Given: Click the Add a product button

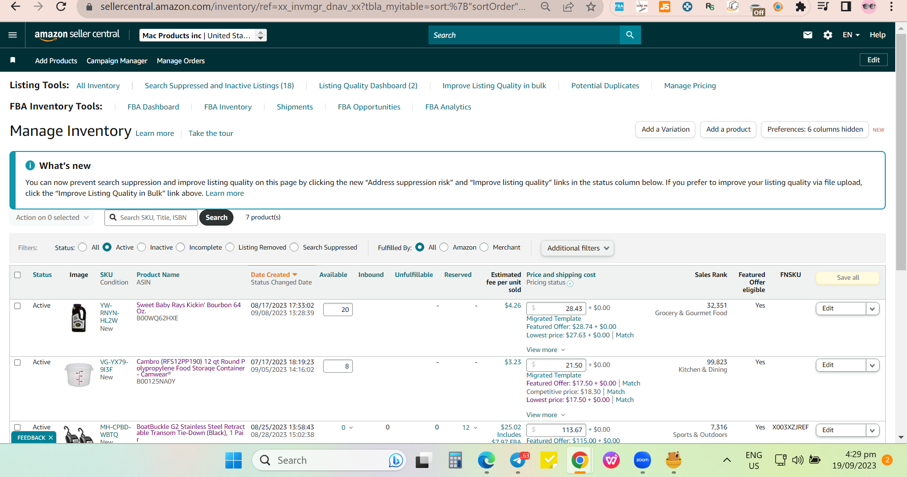Looking at the screenshot, I should (x=728, y=129).
